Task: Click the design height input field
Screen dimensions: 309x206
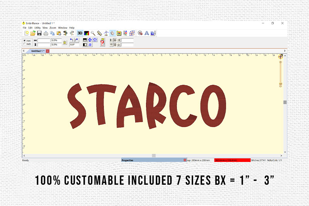Action: [44, 45]
